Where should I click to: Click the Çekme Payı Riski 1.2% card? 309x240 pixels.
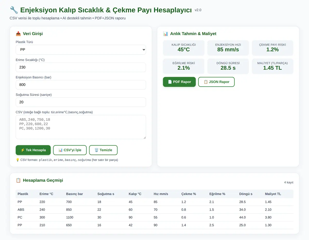pyautogui.click(x=272, y=48)
